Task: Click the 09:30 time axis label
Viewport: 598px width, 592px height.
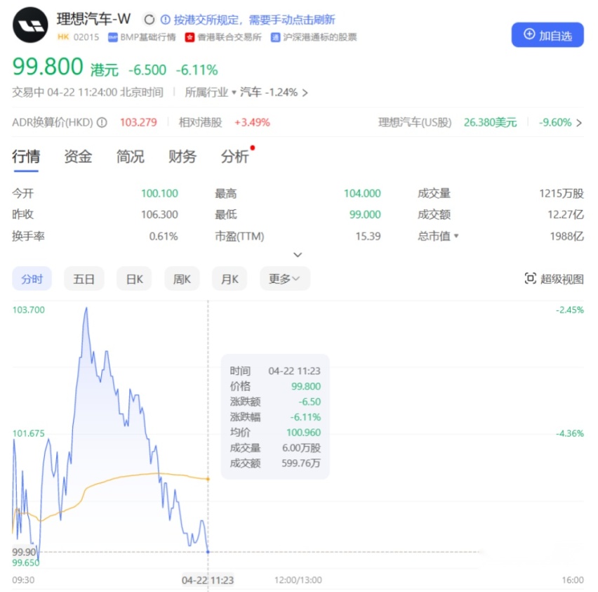Action: pos(23,580)
